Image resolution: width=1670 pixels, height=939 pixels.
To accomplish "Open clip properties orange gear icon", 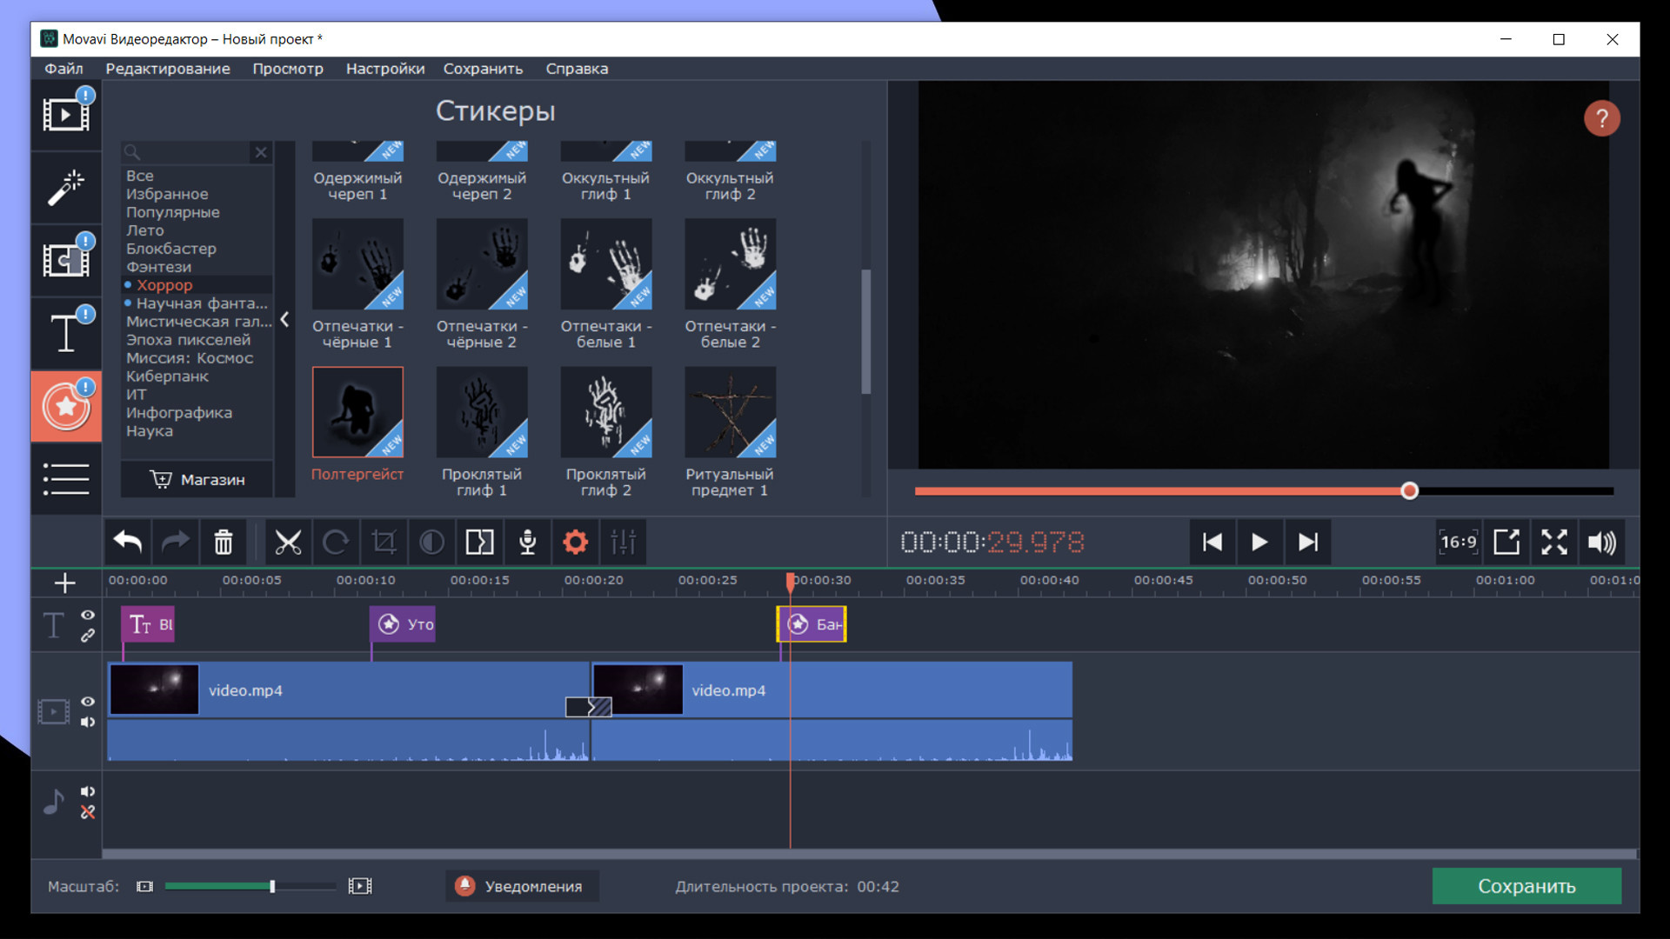I will (575, 543).
